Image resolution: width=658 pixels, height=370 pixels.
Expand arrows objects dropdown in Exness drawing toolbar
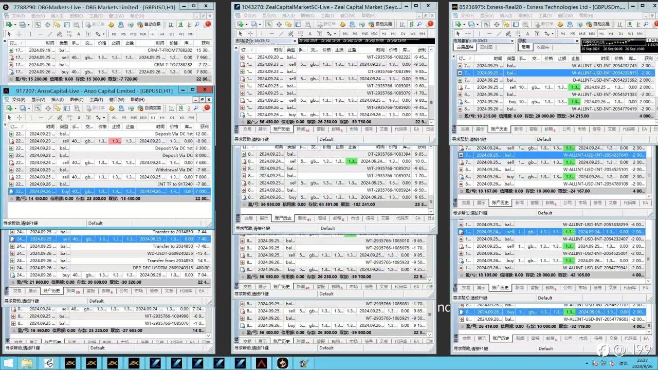click(553, 34)
